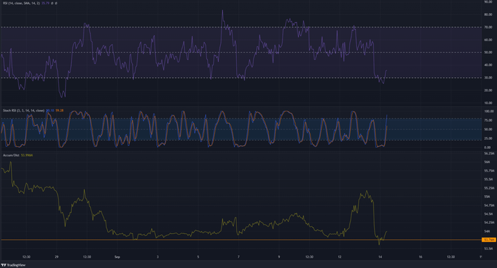Click the 20.00 RSI scale label
This screenshot has width=497, height=268.
[488, 90]
